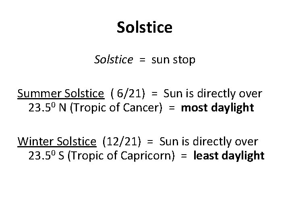The width and height of the screenshot is (290, 218).
Task: Click the text (Tropic of Capricorn)
Action: tap(121, 156)
